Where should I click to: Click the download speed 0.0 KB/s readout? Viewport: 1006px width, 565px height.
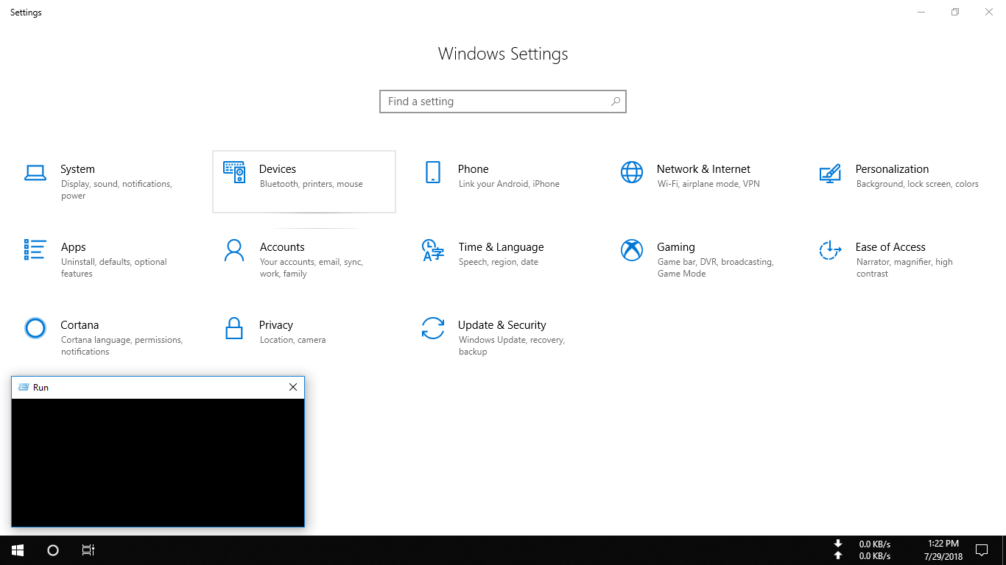[875, 544]
